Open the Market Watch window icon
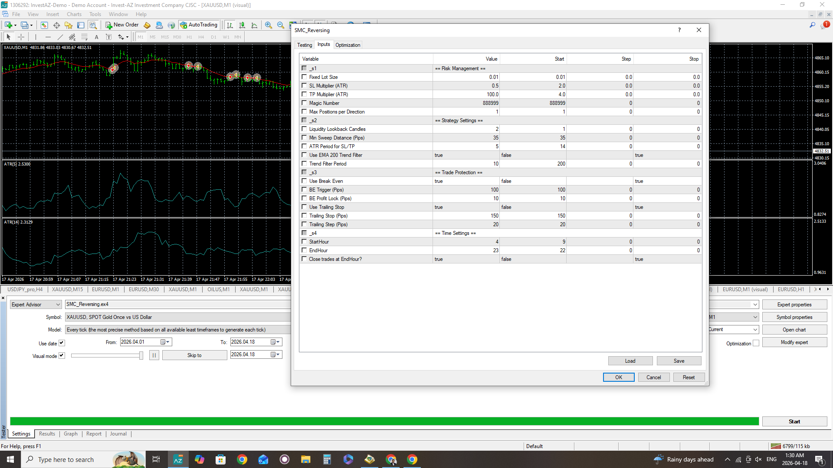The image size is (833, 468). pyautogui.click(x=44, y=25)
